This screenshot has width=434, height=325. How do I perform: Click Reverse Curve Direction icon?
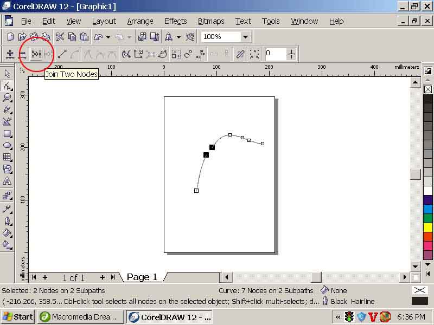point(126,54)
